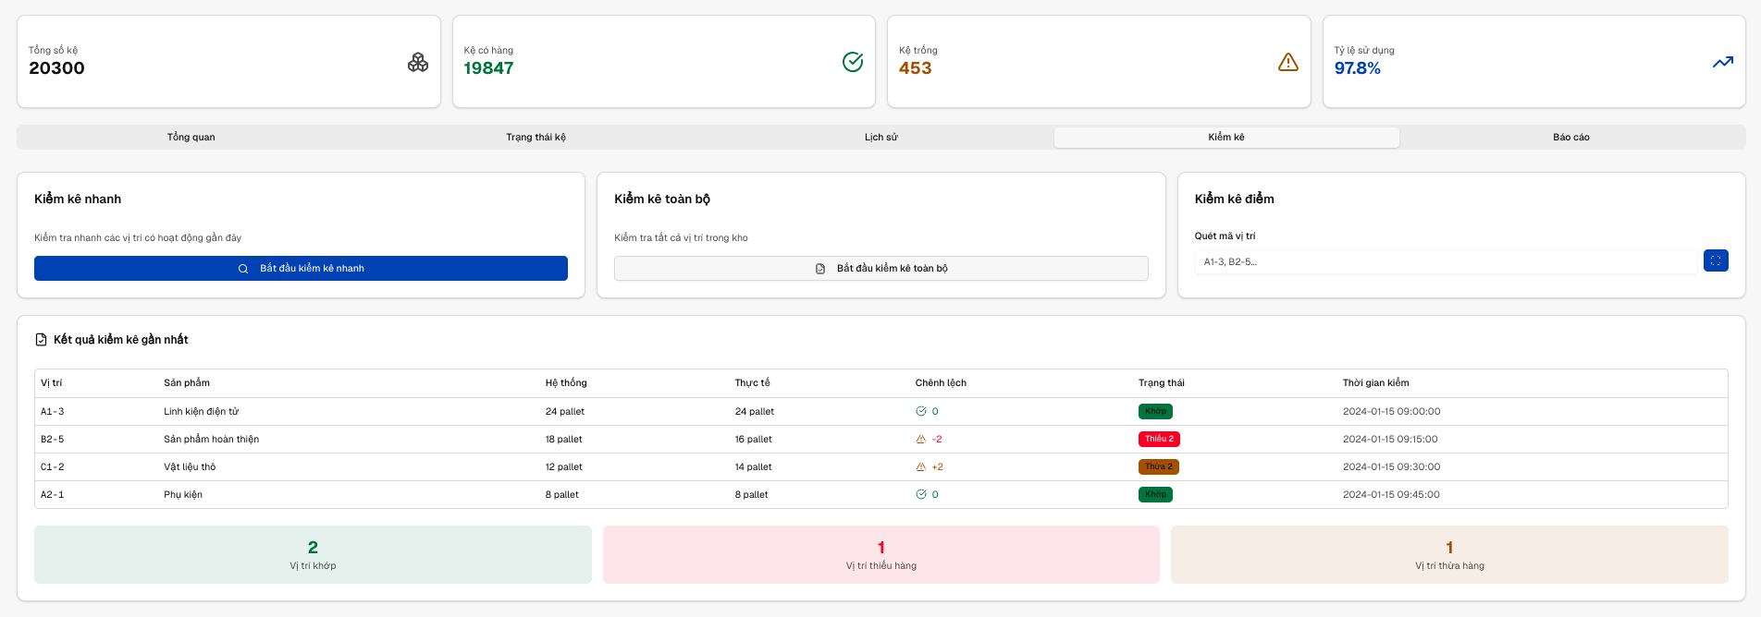
Task: Click the warning triangle icon in Kệ trống
Action: coord(1287,62)
